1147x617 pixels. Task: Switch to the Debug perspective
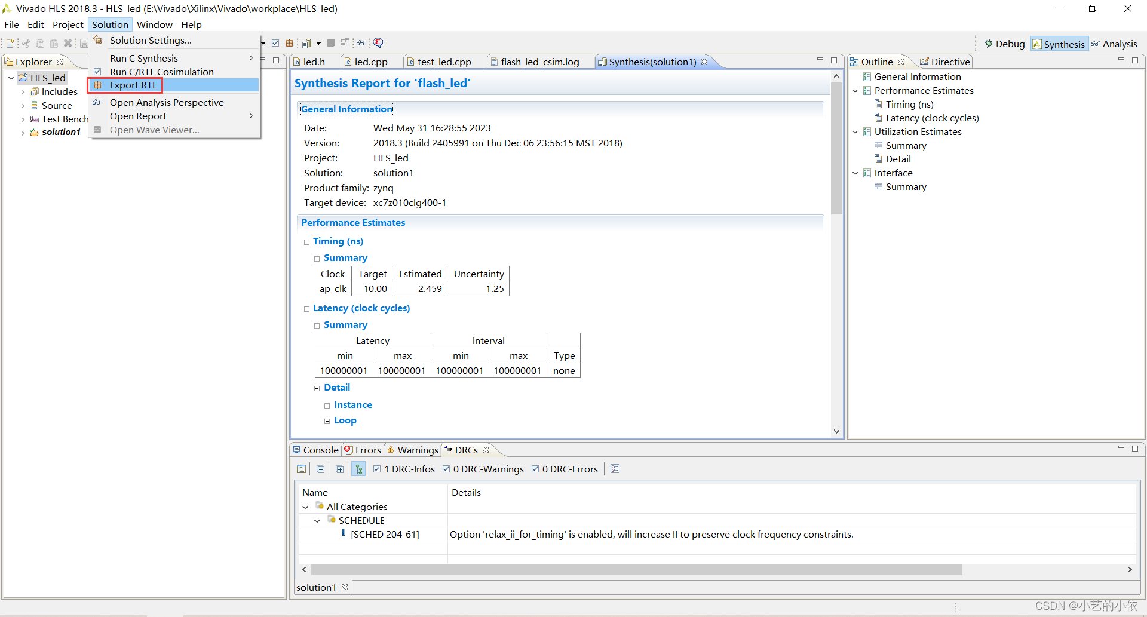pyautogui.click(x=1004, y=44)
